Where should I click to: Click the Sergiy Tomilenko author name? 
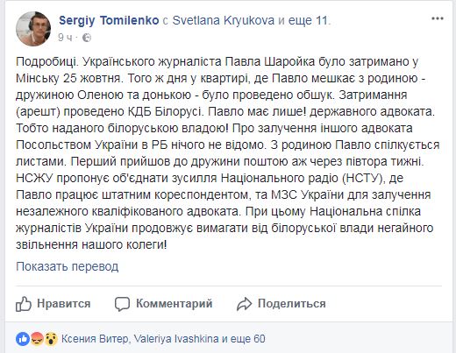click(x=109, y=20)
